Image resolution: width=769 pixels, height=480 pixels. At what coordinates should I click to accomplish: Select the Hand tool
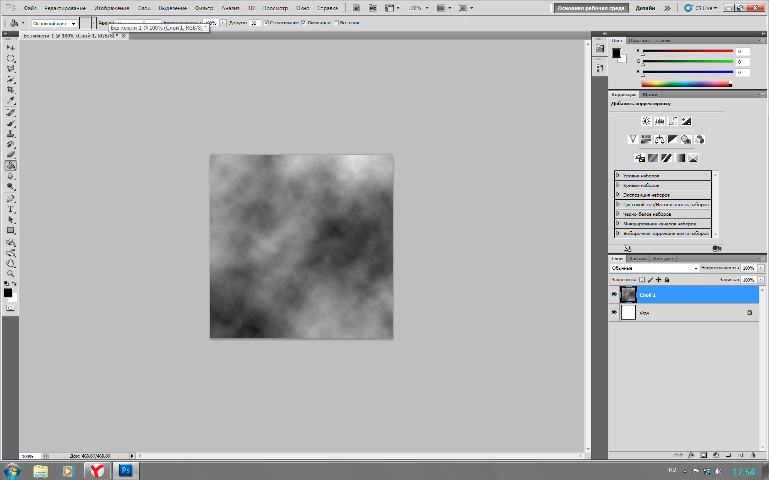11,263
